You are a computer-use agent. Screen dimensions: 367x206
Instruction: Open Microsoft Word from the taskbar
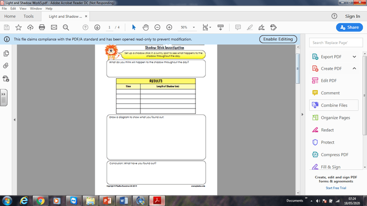click(123, 201)
